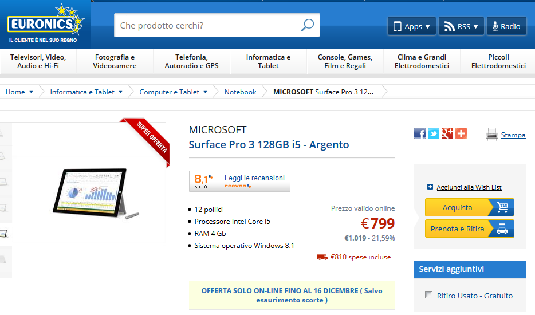Click the printer icon next to Stampa
The width and height of the screenshot is (535, 315).
[x=491, y=135]
